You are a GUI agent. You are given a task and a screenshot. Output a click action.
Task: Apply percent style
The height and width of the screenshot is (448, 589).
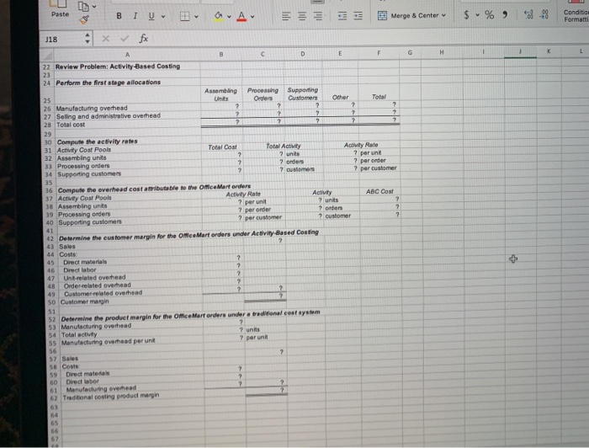click(489, 14)
